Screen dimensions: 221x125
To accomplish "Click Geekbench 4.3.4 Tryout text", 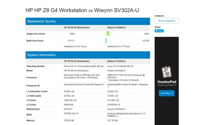I will click(x=75, y=46).
